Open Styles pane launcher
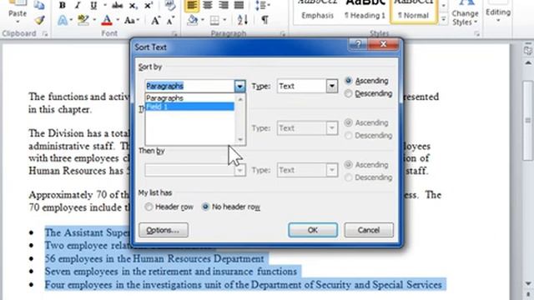Screen dimensions: 534x300 click(476, 33)
